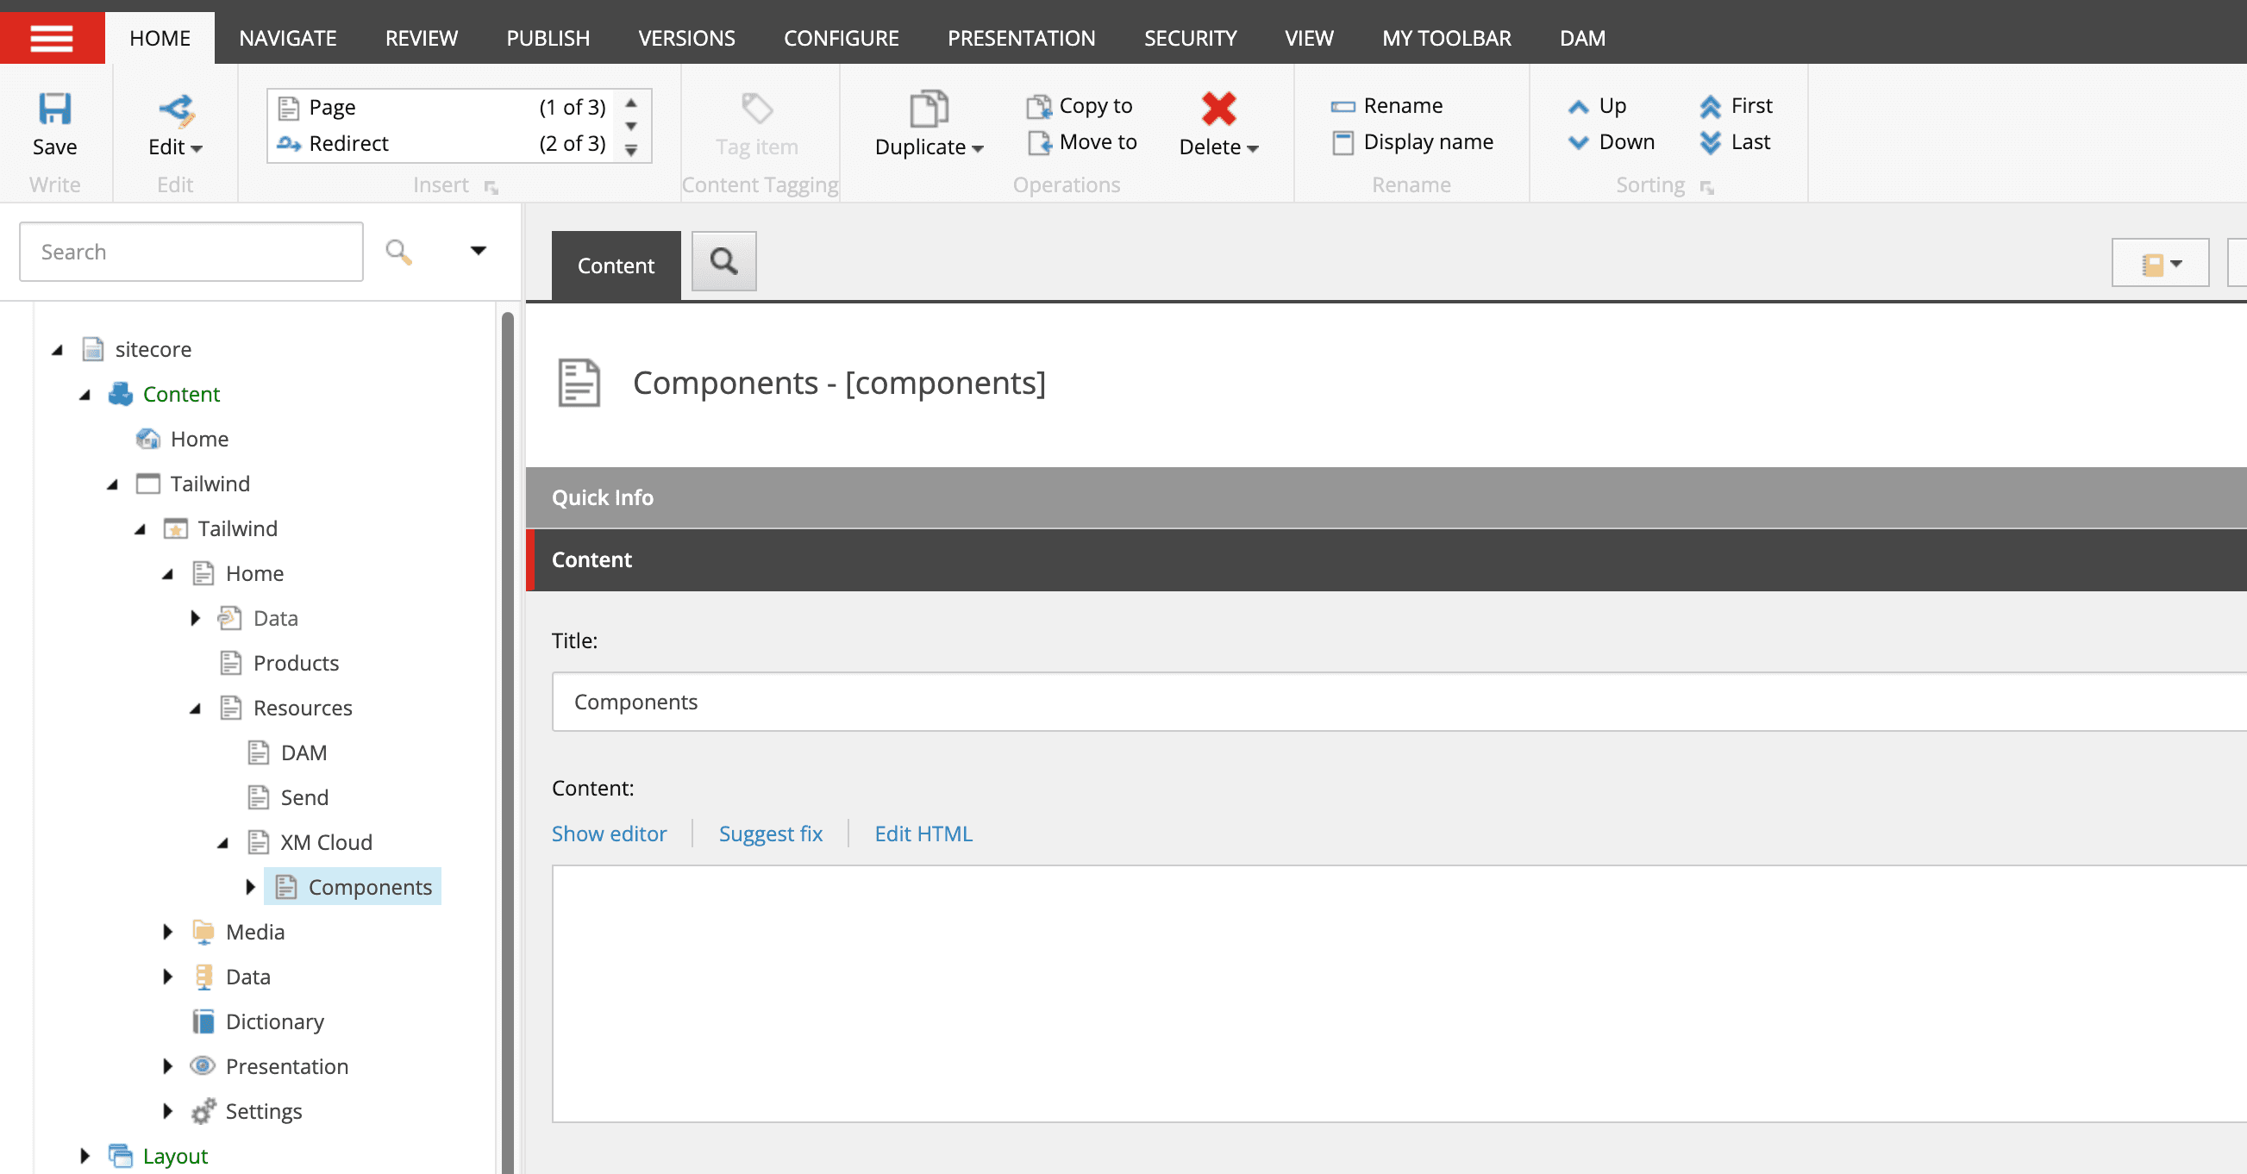Screen dimensions: 2247x1174
Task: Click the Duplicate item icon
Action: (x=928, y=109)
